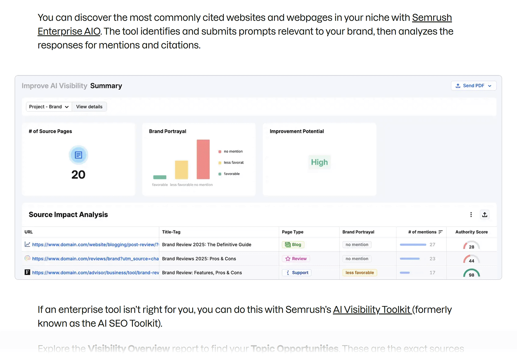
Task: Click the red no mention bar
Action: click(203, 159)
